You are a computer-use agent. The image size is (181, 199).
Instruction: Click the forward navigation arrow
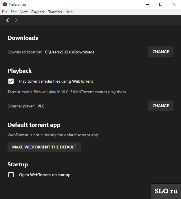click(16, 20)
